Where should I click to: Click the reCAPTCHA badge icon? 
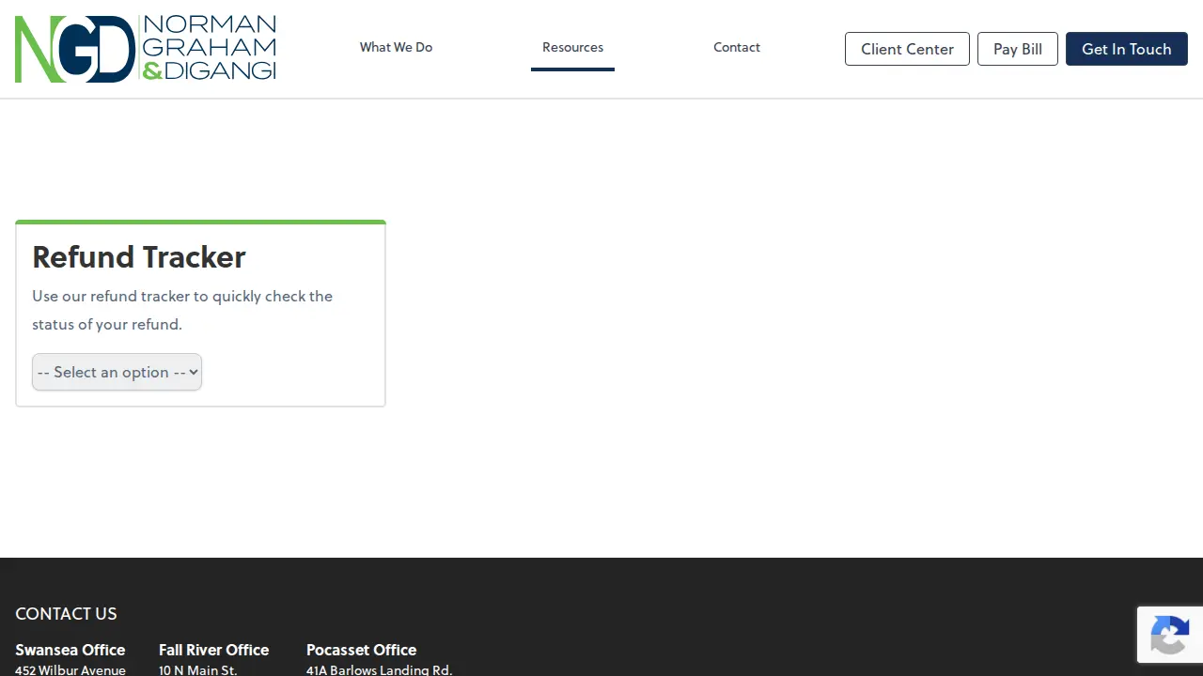pyautogui.click(x=1169, y=635)
